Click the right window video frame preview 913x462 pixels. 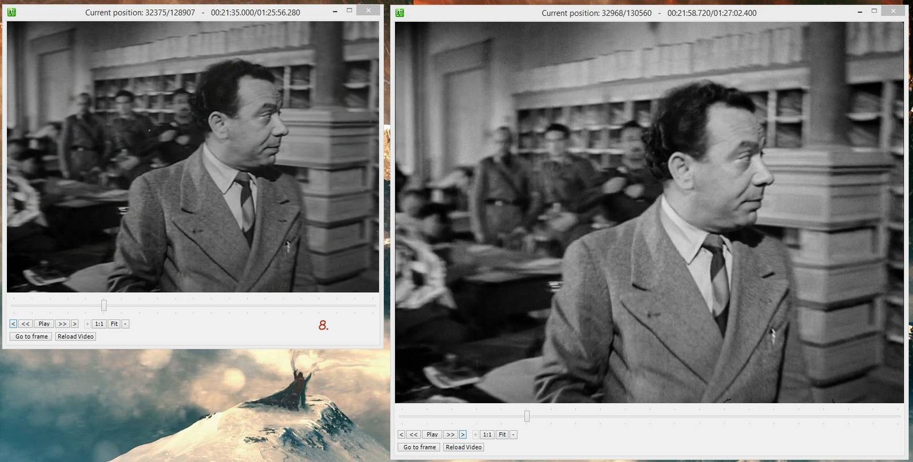pyautogui.click(x=649, y=212)
